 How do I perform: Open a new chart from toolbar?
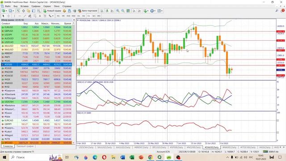click(3, 11)
